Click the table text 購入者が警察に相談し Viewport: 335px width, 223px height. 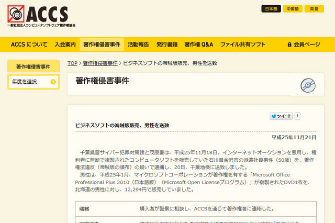(x=164, y=209)
